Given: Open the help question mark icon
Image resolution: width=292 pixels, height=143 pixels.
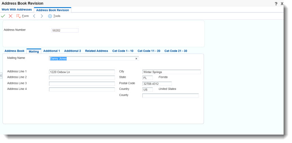Looking at the screenshot, I should [276, 4].
